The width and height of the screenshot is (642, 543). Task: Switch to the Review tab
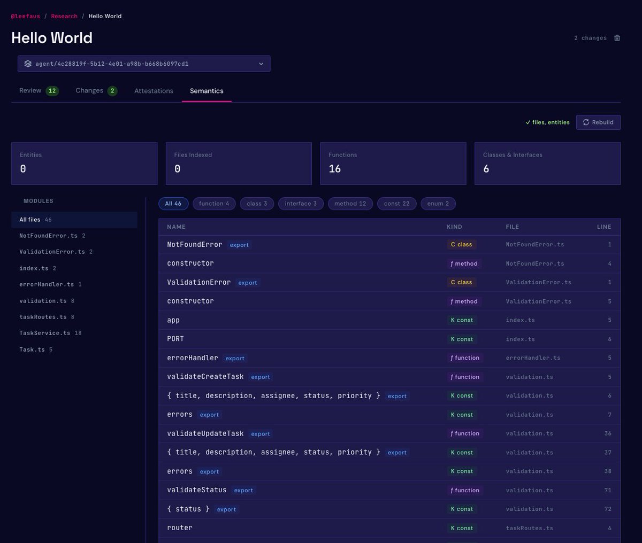click(39, 91)
